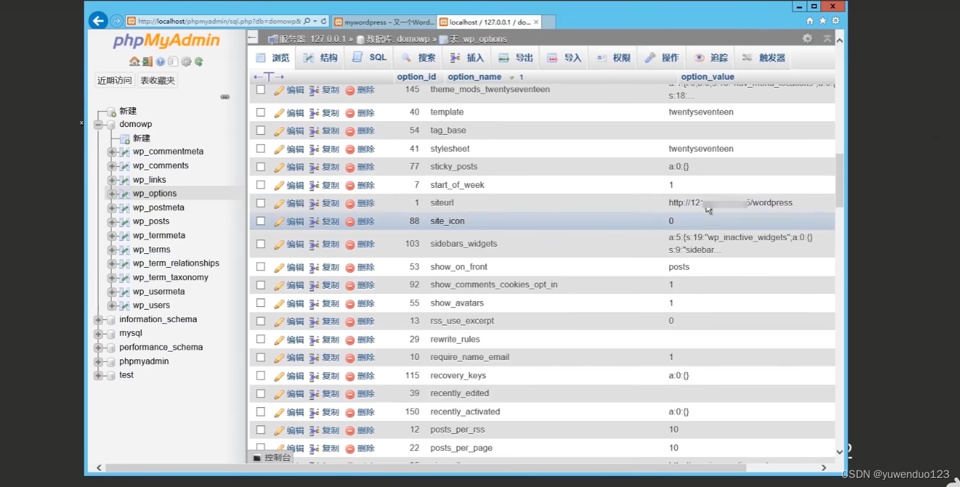This screenshot has width=960, height=487.
Task: Click red delete icon for stylesheet row
Action: [350, 149]
